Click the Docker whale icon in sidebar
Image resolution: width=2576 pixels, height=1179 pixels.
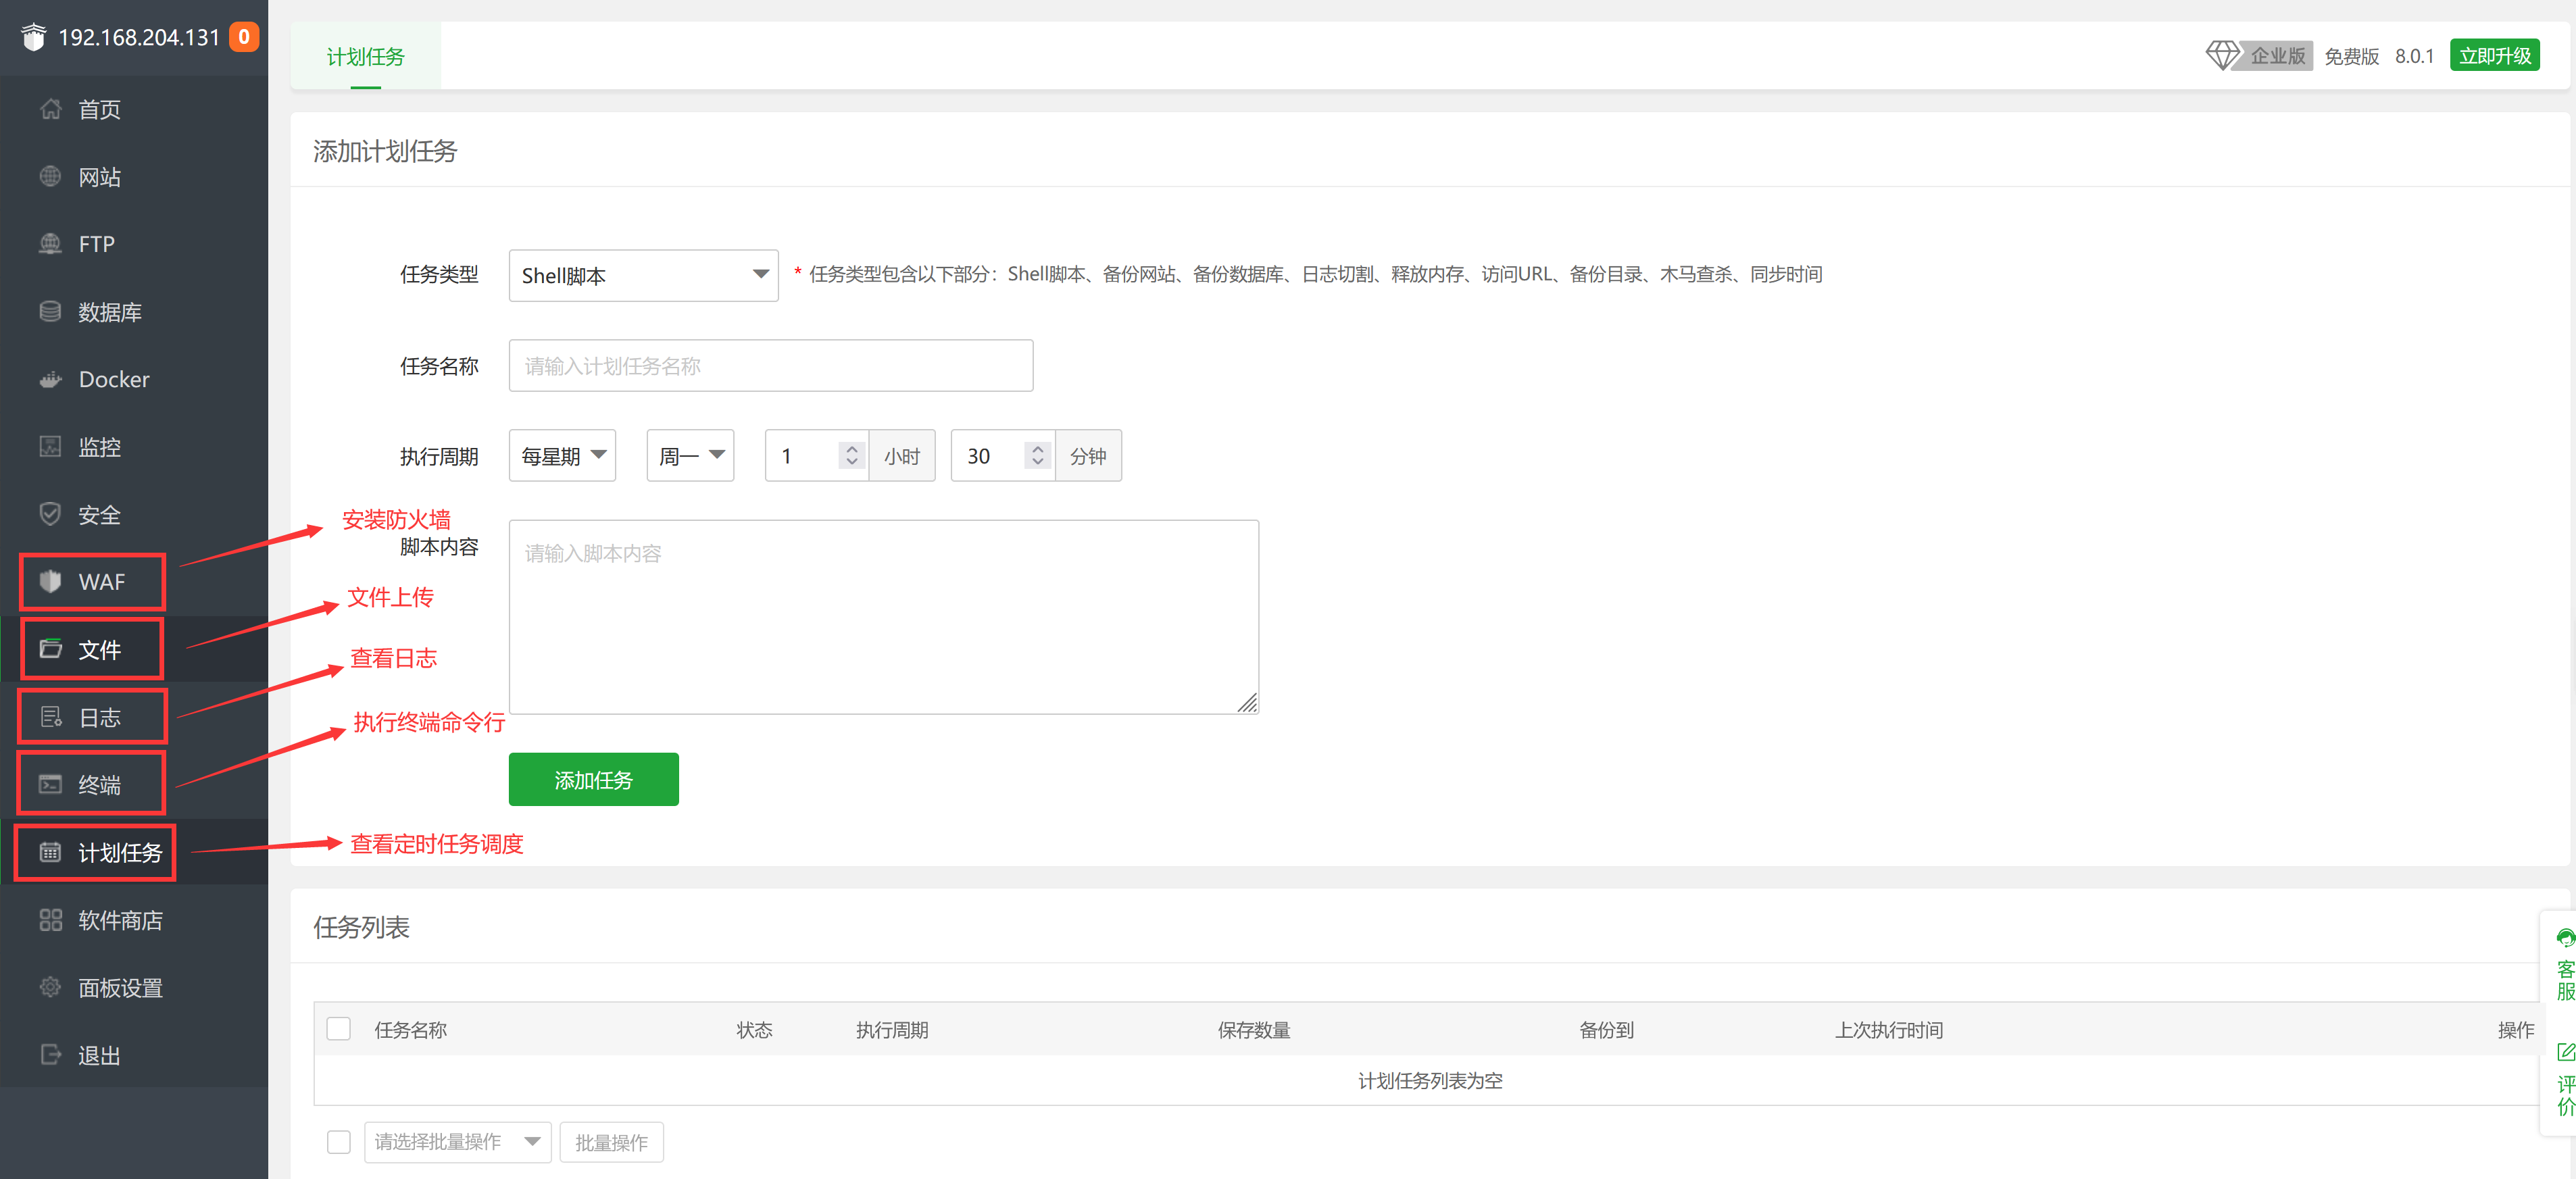tap(50, 380)
